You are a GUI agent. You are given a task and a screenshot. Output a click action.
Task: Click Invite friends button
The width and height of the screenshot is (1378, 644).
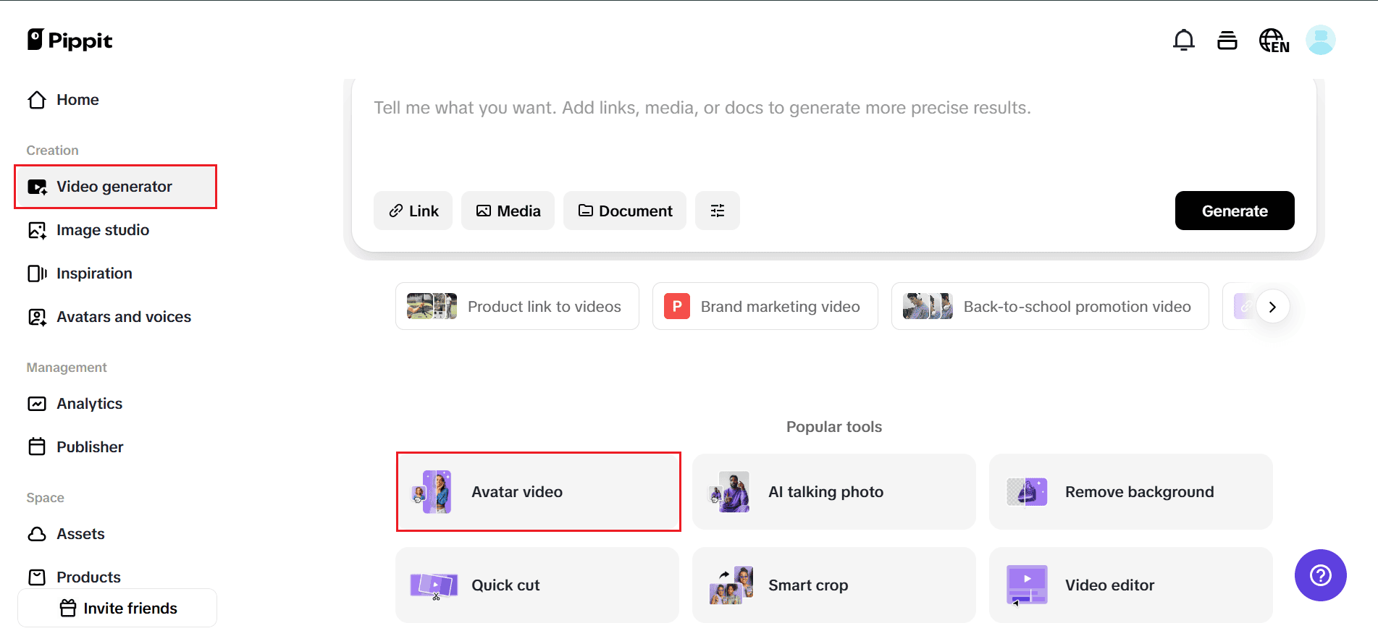coord(117,608)
